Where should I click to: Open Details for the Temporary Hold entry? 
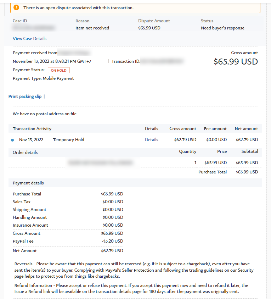tap(151, 140)
